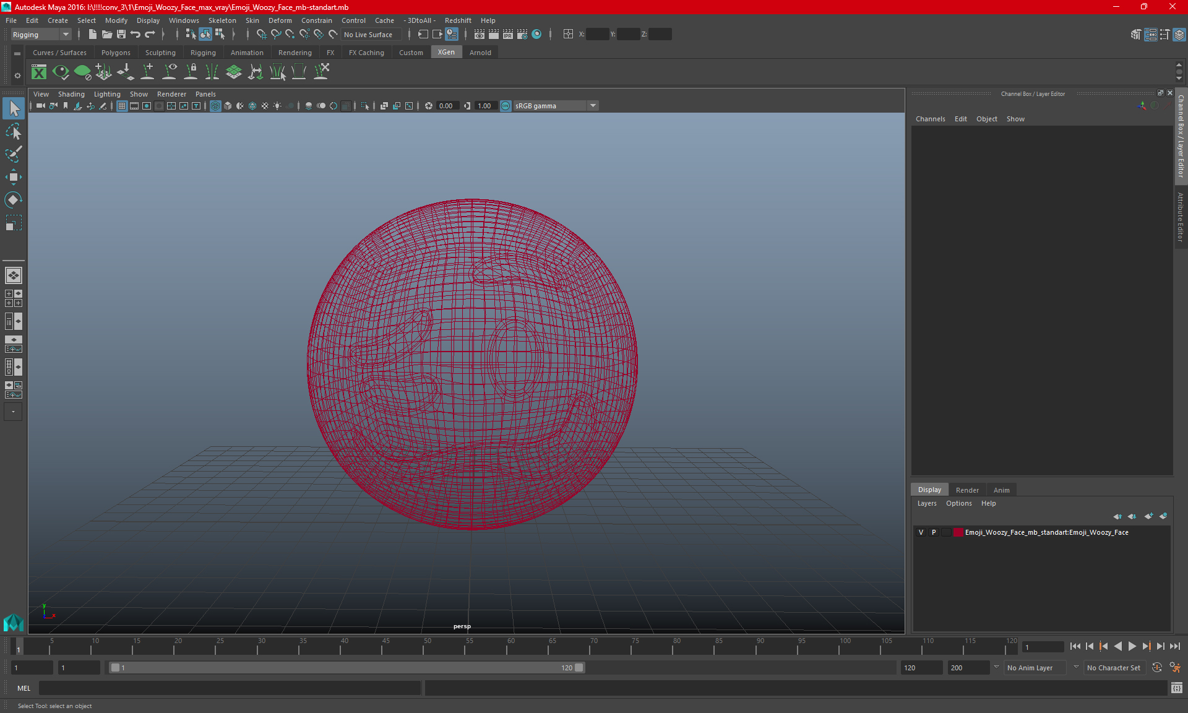The image size is (1188, 713).
Task: Click the Channels tab button
Action: point(932,118)
